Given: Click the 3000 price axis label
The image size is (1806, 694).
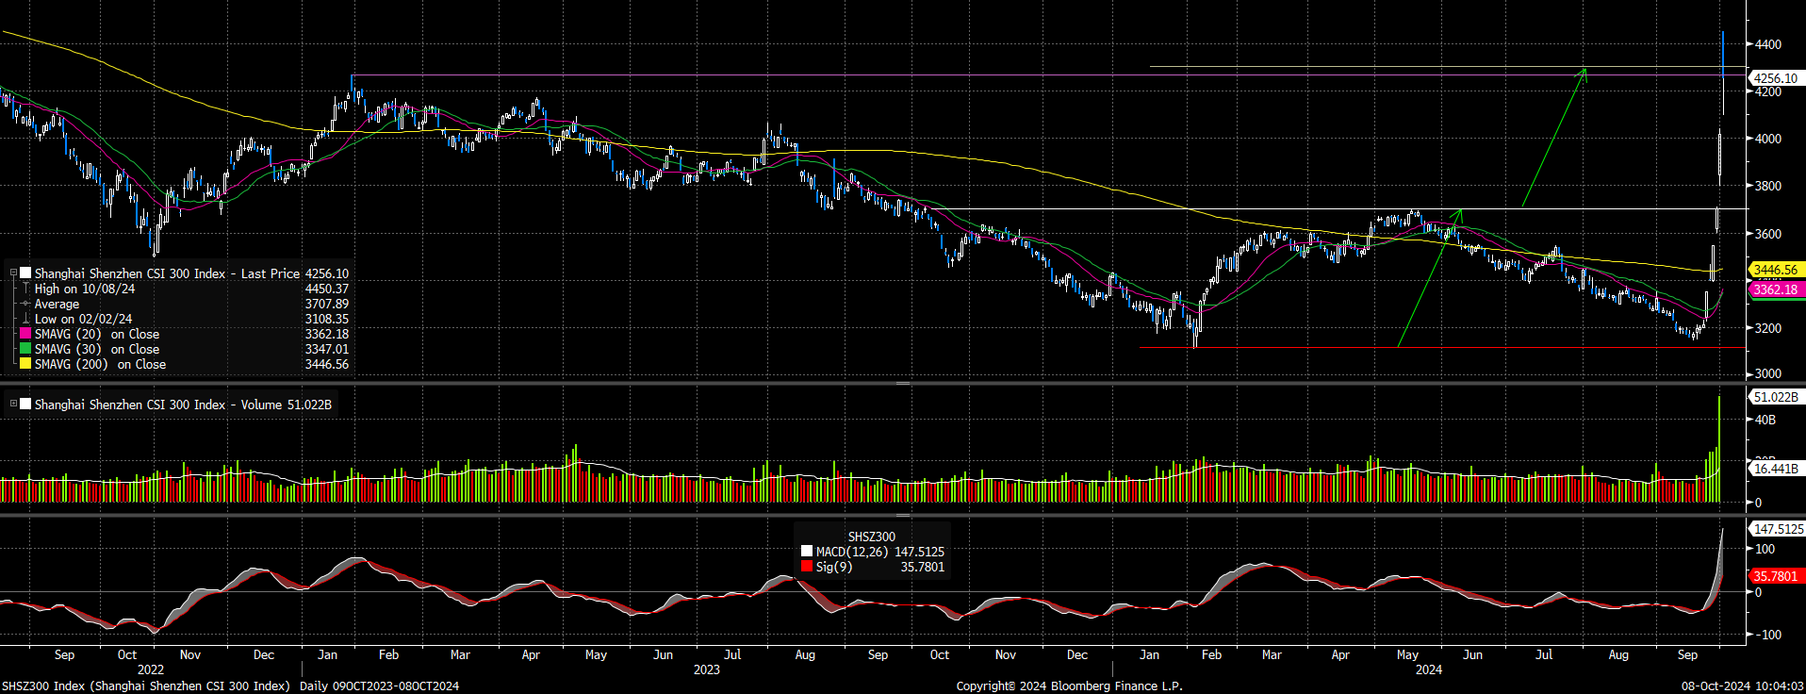Looking at the screenshot, I should pyautogui.click(x=1767, y=373).
